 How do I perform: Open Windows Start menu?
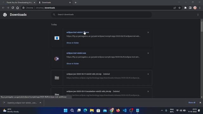point(66,111)
